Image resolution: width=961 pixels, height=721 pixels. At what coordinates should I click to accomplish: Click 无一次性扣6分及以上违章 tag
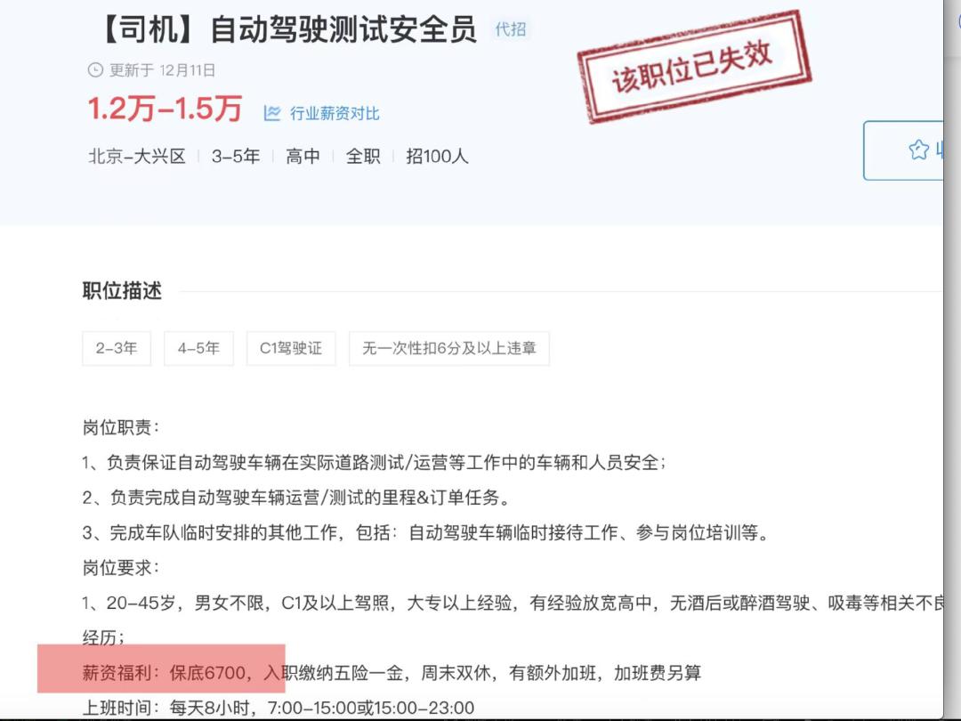tap(449, 348)
